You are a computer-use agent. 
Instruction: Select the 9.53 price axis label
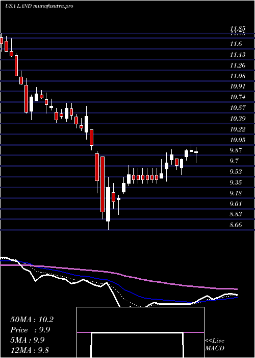tap(236, 172)
